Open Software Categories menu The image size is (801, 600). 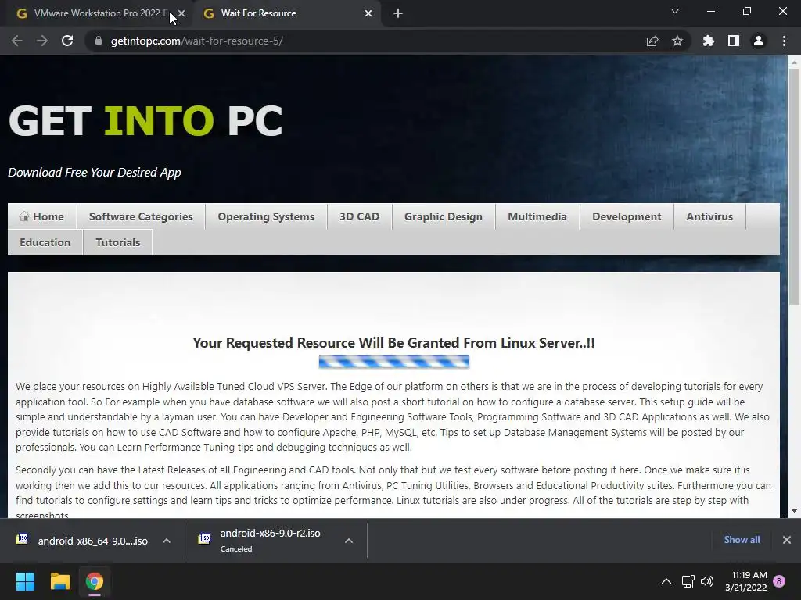141,216
